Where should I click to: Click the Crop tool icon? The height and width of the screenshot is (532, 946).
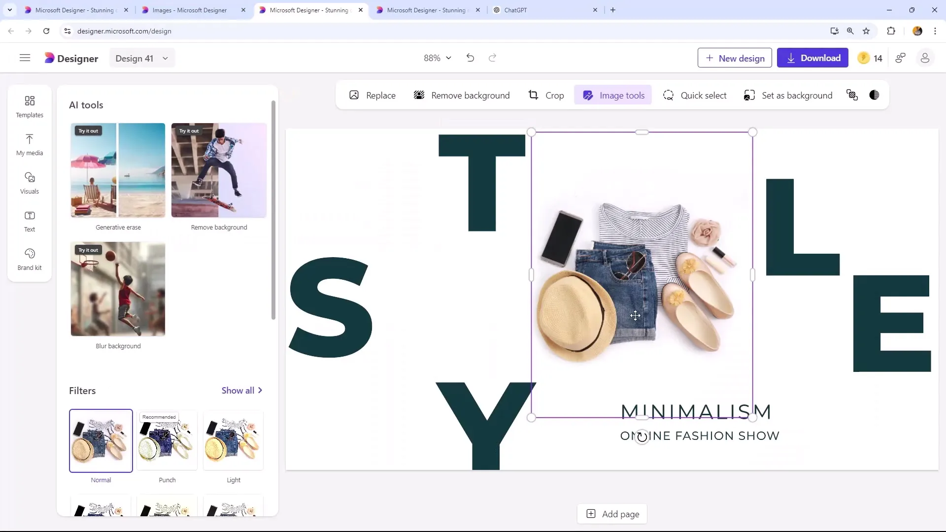point(533,96)
